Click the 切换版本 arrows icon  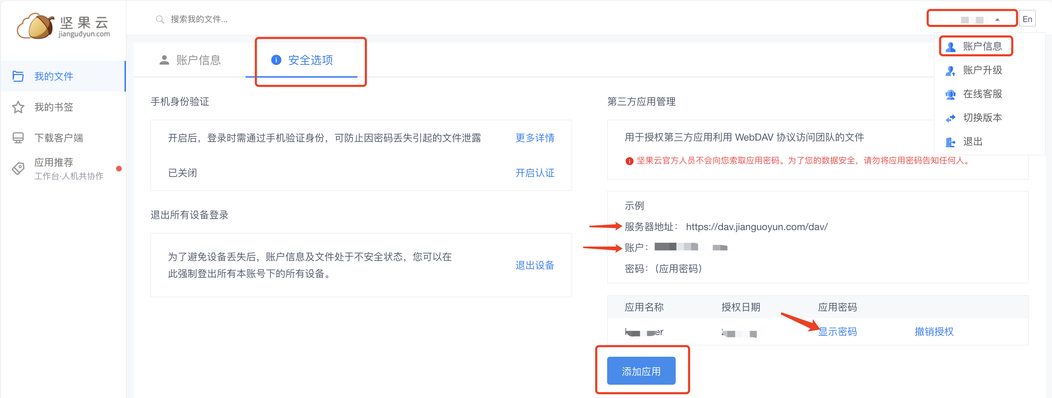coord(950,118)
